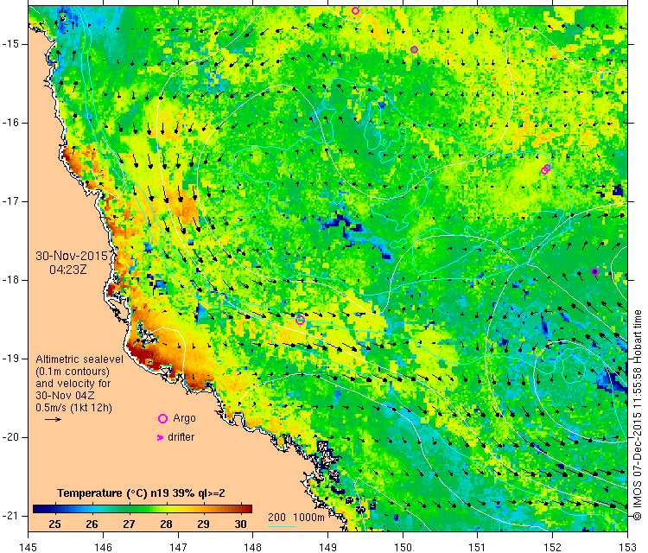Click the '28' value on the temperature scale
648x553 pixels.
[166, 524]
